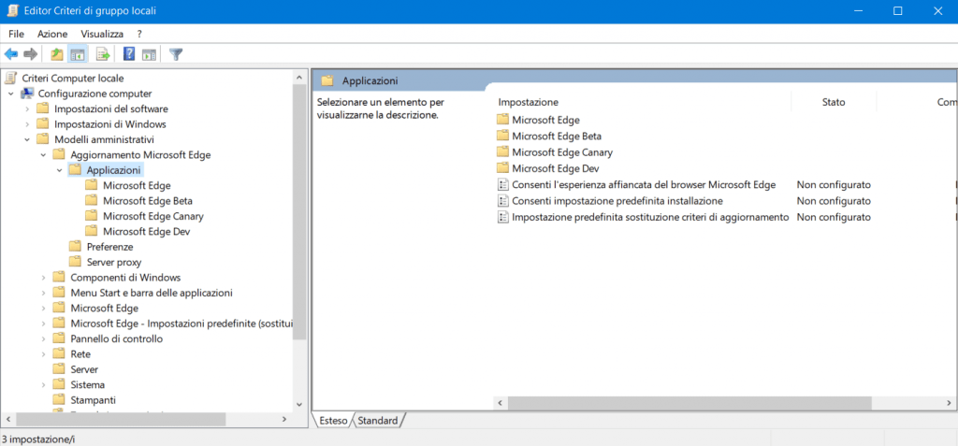The width and height of the screenshot is (958, 446).
Task: Expand the Componenti di Windows node
Action: pos(43,278)
